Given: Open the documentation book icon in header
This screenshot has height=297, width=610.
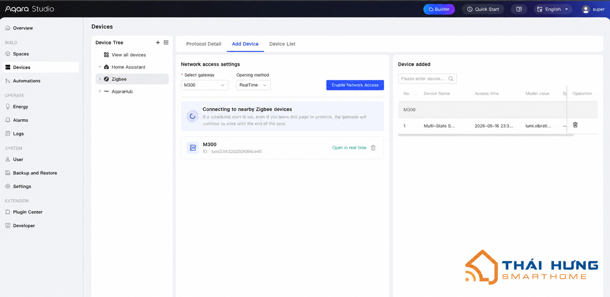Looking at the screenshot, I should point(519,9).
